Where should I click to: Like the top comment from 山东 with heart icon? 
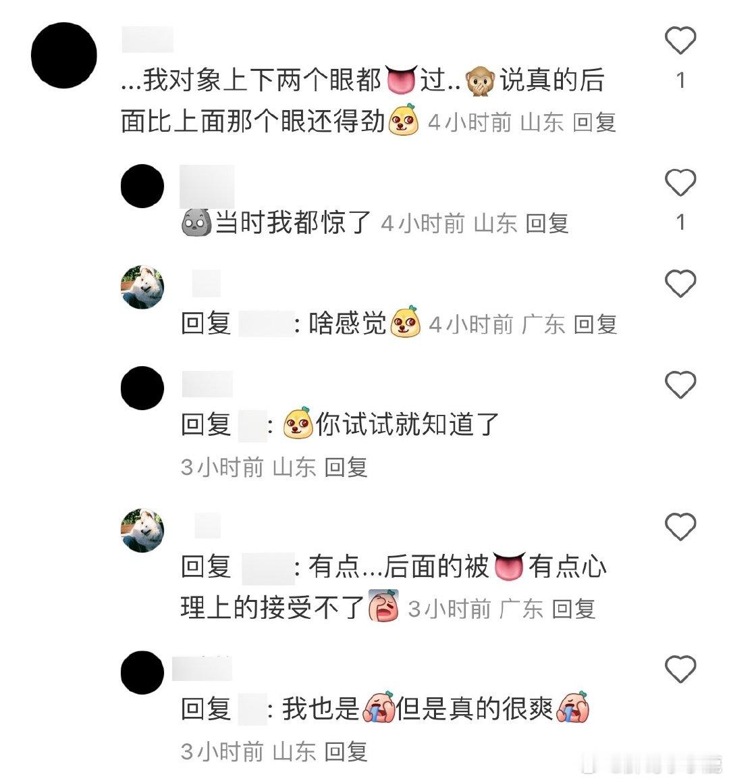tap(680, 40)
